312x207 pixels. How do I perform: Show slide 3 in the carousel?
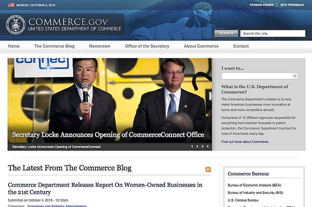[202, 146]
